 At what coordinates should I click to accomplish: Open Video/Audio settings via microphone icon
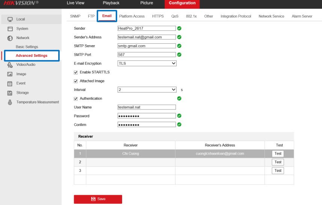10,65
